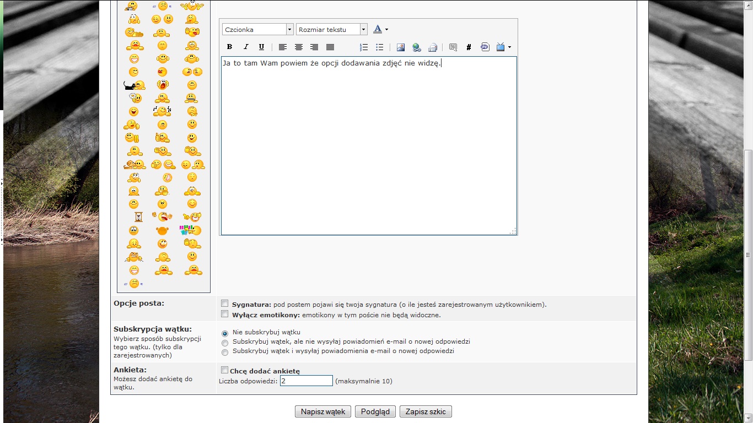Tick the Chcę dodać ankietę checkbox
Image resolution: width=753 pixels, height=423 pixels.
[x=225, y=370]
